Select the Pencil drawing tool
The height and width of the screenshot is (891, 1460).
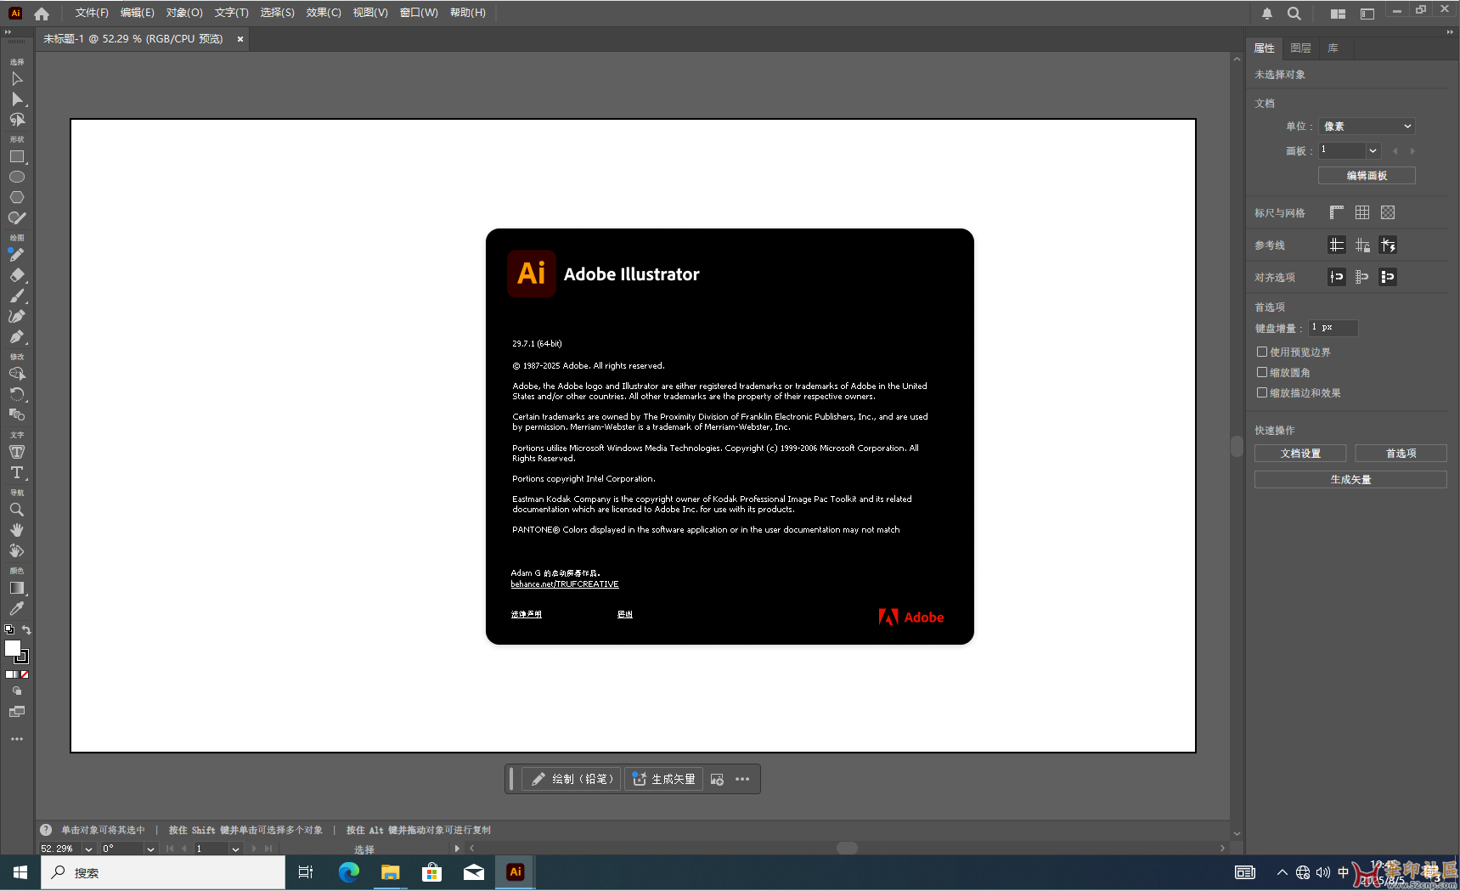click(x=17, y=255)
